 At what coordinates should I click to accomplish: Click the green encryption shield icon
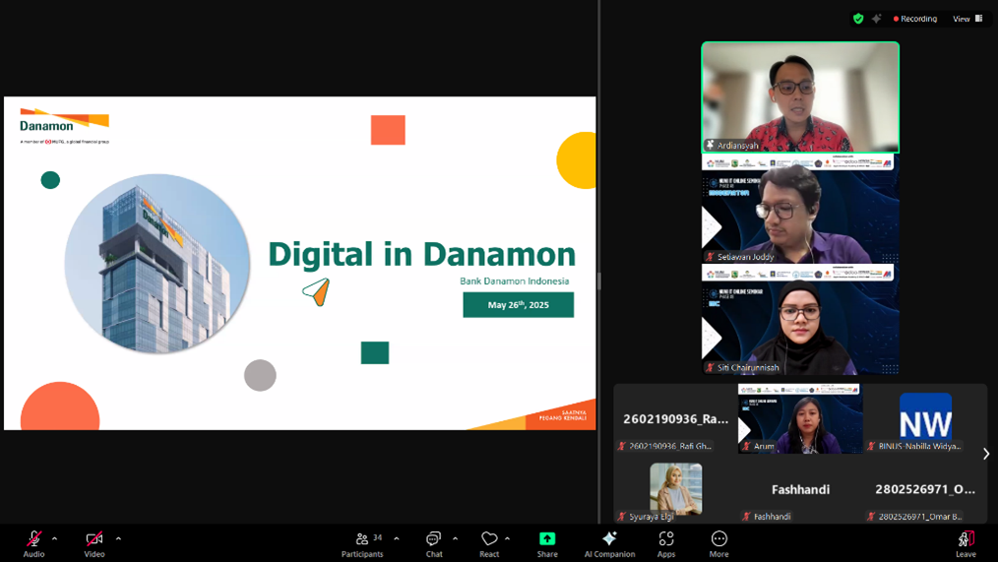tap(858, 19)
